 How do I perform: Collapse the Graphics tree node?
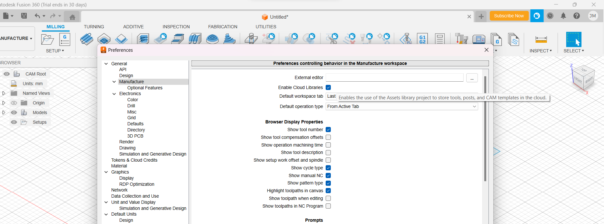click(x=106, y=172)
